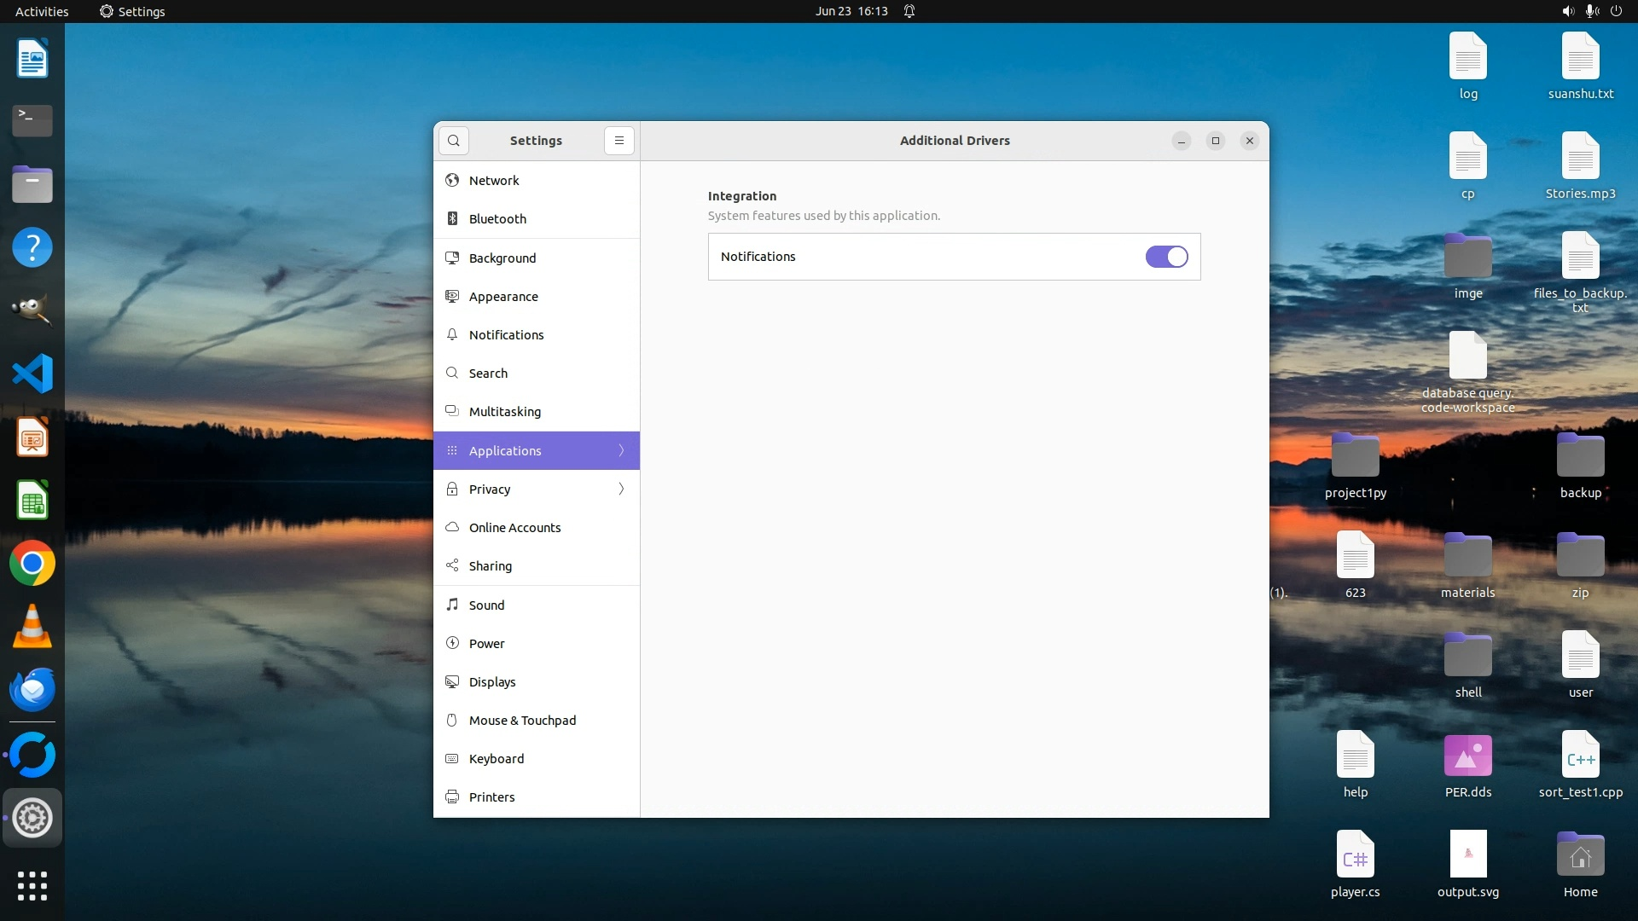
Task: Click the Background monitor icon
Action: (x=452, y=258)
